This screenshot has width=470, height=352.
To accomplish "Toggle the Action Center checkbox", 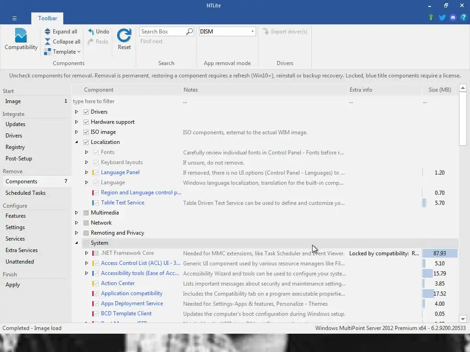I will tap(96, 283).
